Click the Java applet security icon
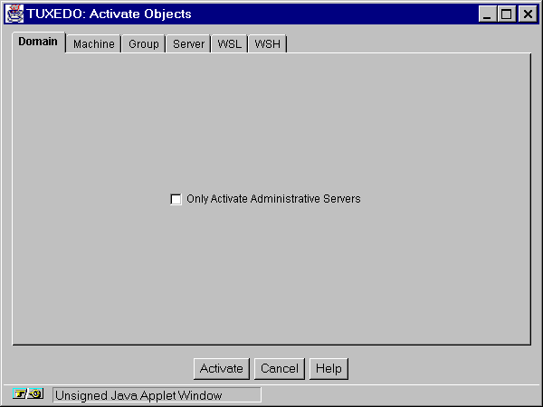The width and height of the screenshot is (543, 407). pos(28,393)
